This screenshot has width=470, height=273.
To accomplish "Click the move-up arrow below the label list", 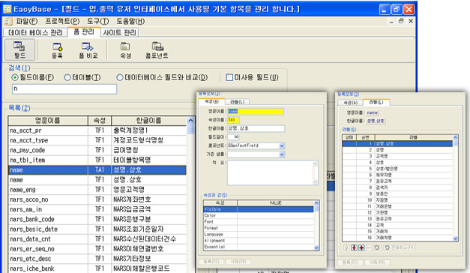I will pyautogui.click(x=346, y=247).
